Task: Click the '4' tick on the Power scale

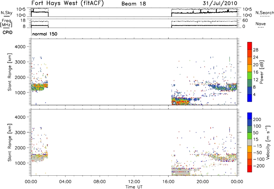Action: [254, 94]
